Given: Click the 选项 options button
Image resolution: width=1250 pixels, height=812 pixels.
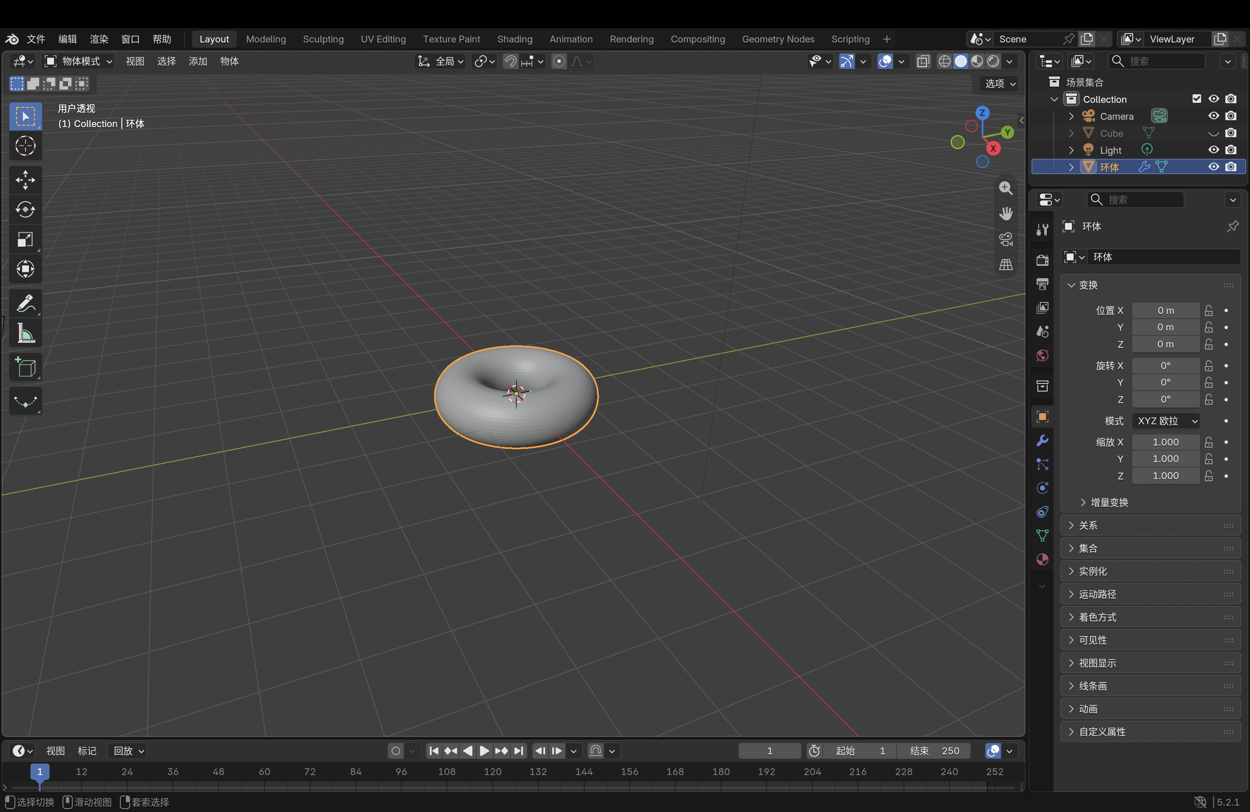Looking at the screenshot, I should point(1000,83).
